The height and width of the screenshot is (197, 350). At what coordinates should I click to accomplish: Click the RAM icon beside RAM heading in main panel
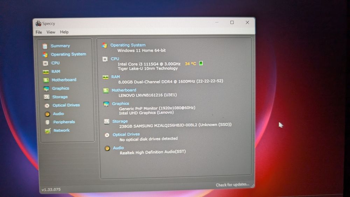coord(105,77)
